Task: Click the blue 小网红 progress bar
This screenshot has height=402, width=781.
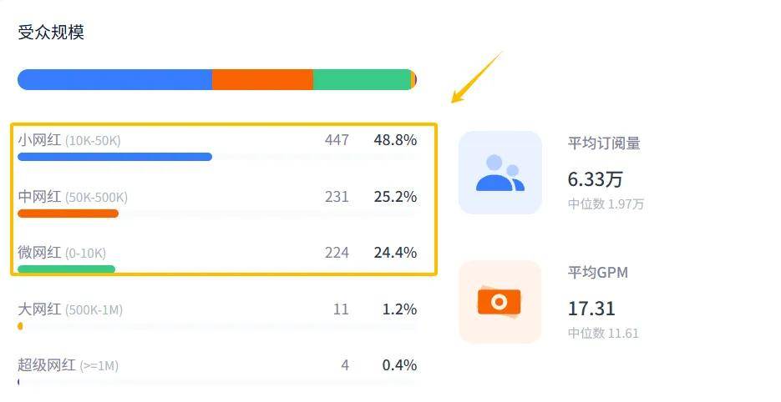Action: point(115,157)
